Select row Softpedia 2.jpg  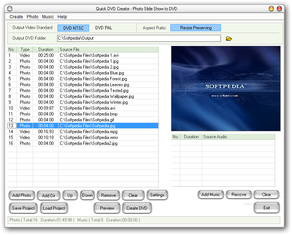tap(83, 67)
